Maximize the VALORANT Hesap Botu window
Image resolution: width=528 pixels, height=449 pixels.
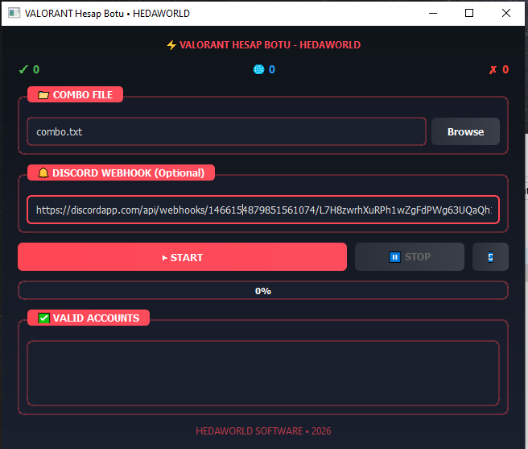469,13
